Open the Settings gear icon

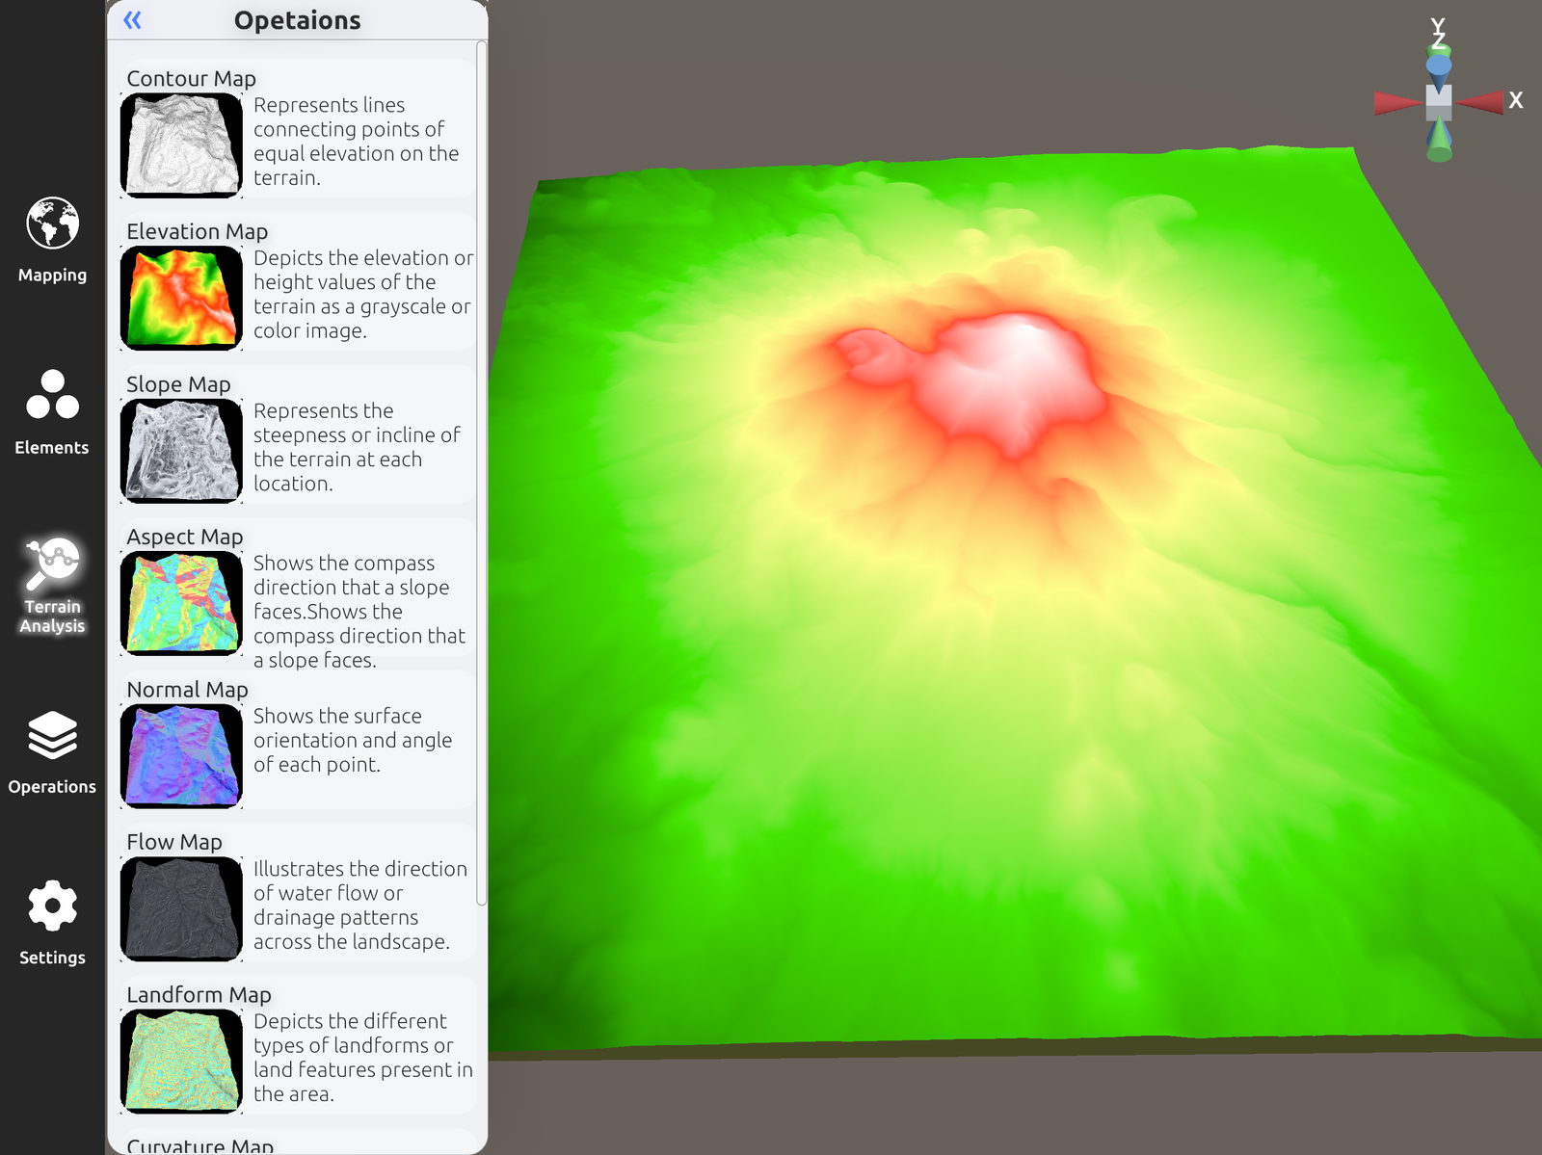pyautogui.click(x=52, y=906)
